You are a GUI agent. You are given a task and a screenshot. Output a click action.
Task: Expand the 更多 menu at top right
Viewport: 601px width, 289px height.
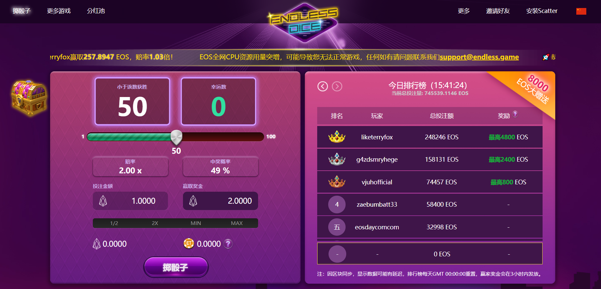pos(464,11)
